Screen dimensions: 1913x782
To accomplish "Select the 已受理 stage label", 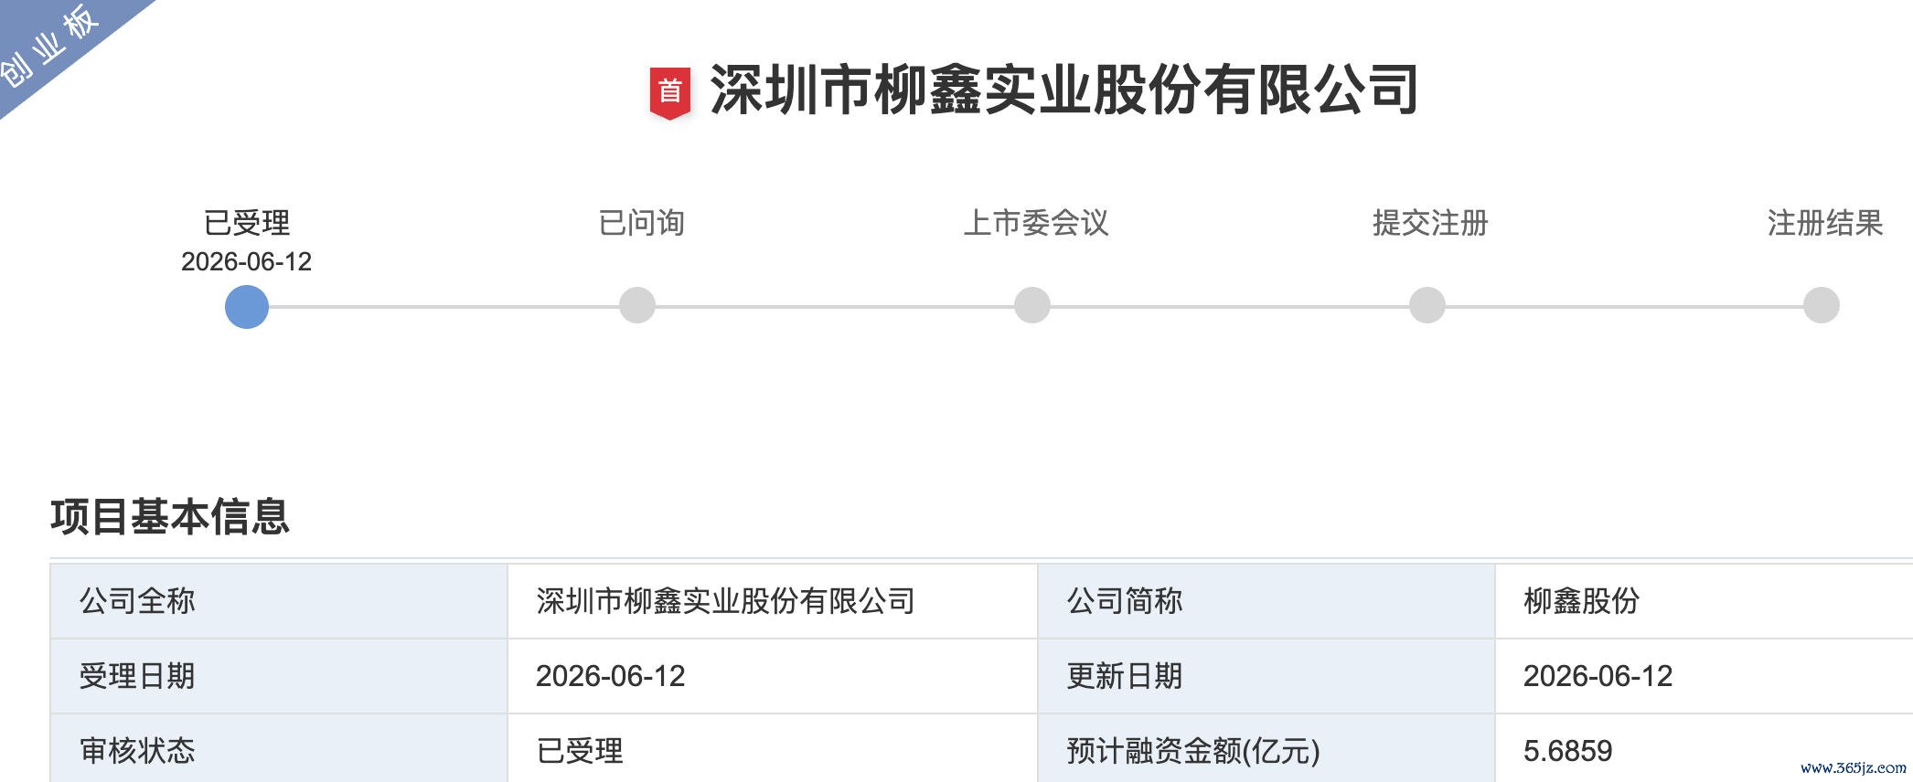I will pyautogui.click(x=247, y=223).
